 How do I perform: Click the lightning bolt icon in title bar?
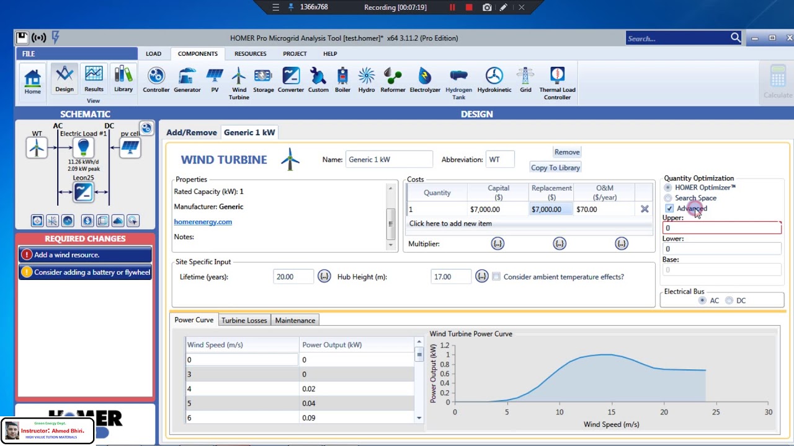(x=55, y=37)
